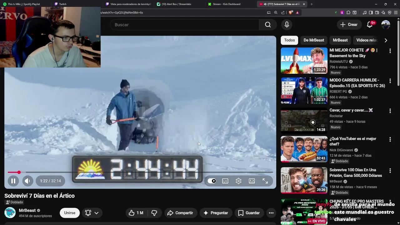Image resolution: width=400 pixels, height=225 pixels.
Task: Open the MrBeast channel name link
Action: coord(27,210)
